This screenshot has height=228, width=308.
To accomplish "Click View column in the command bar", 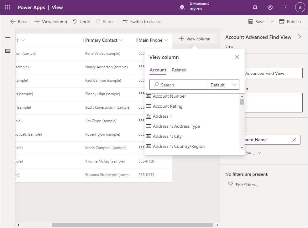I will pyautogui.click(x=51, y=22).
